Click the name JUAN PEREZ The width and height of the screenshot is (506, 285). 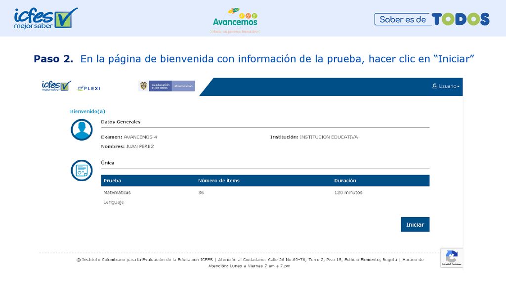[140, 146]
